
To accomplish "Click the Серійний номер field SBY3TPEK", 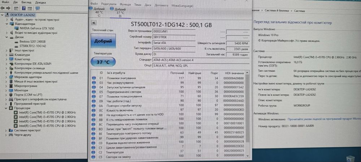I will (174, 37).
